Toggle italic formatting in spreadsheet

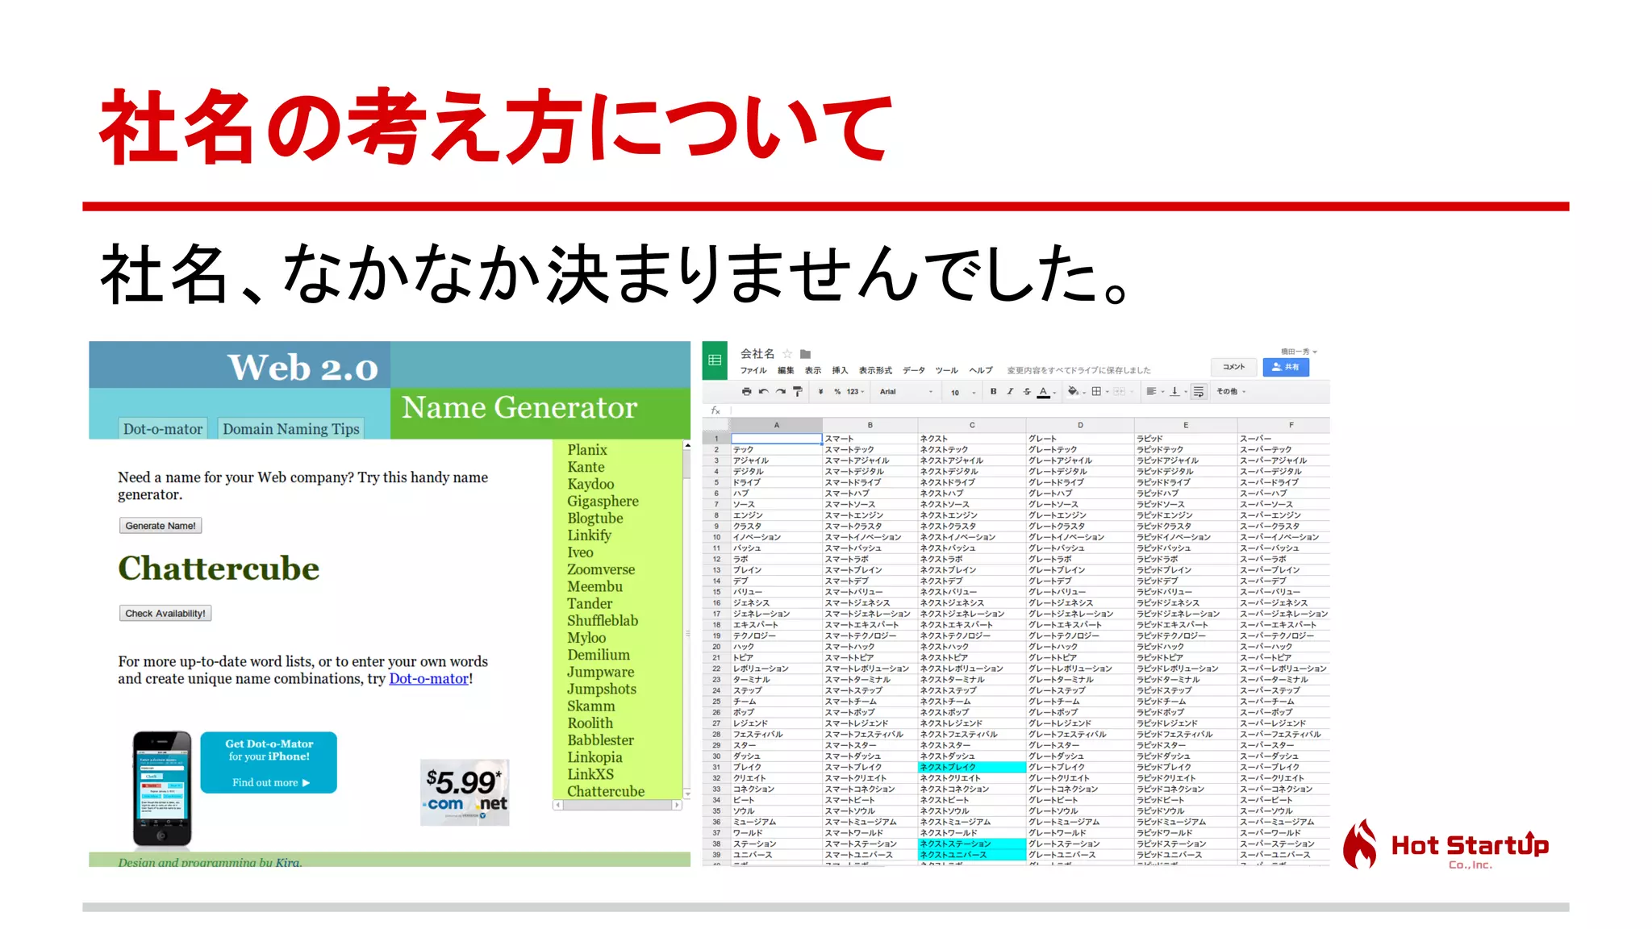(1010, 392)
